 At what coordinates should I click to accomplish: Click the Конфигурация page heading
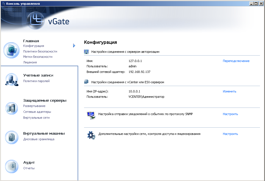[101, 42]
